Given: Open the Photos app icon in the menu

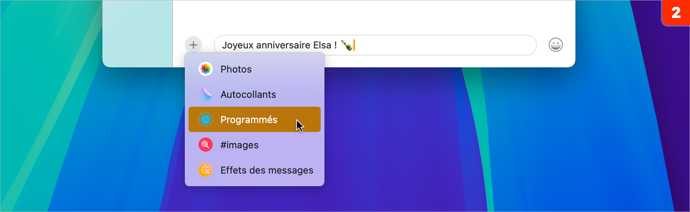Looking at the screenshot, I should click(205, 69).
